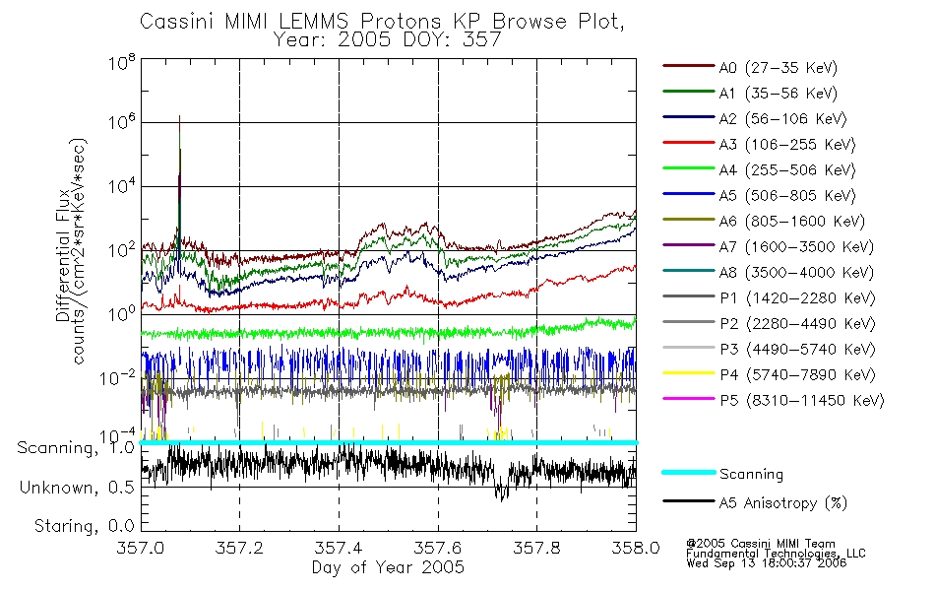The width and height of the screenshot is (935, 591).
Task: Click the A3 (106-255 KeV) legend label
Action: click(x=787, y=145)
